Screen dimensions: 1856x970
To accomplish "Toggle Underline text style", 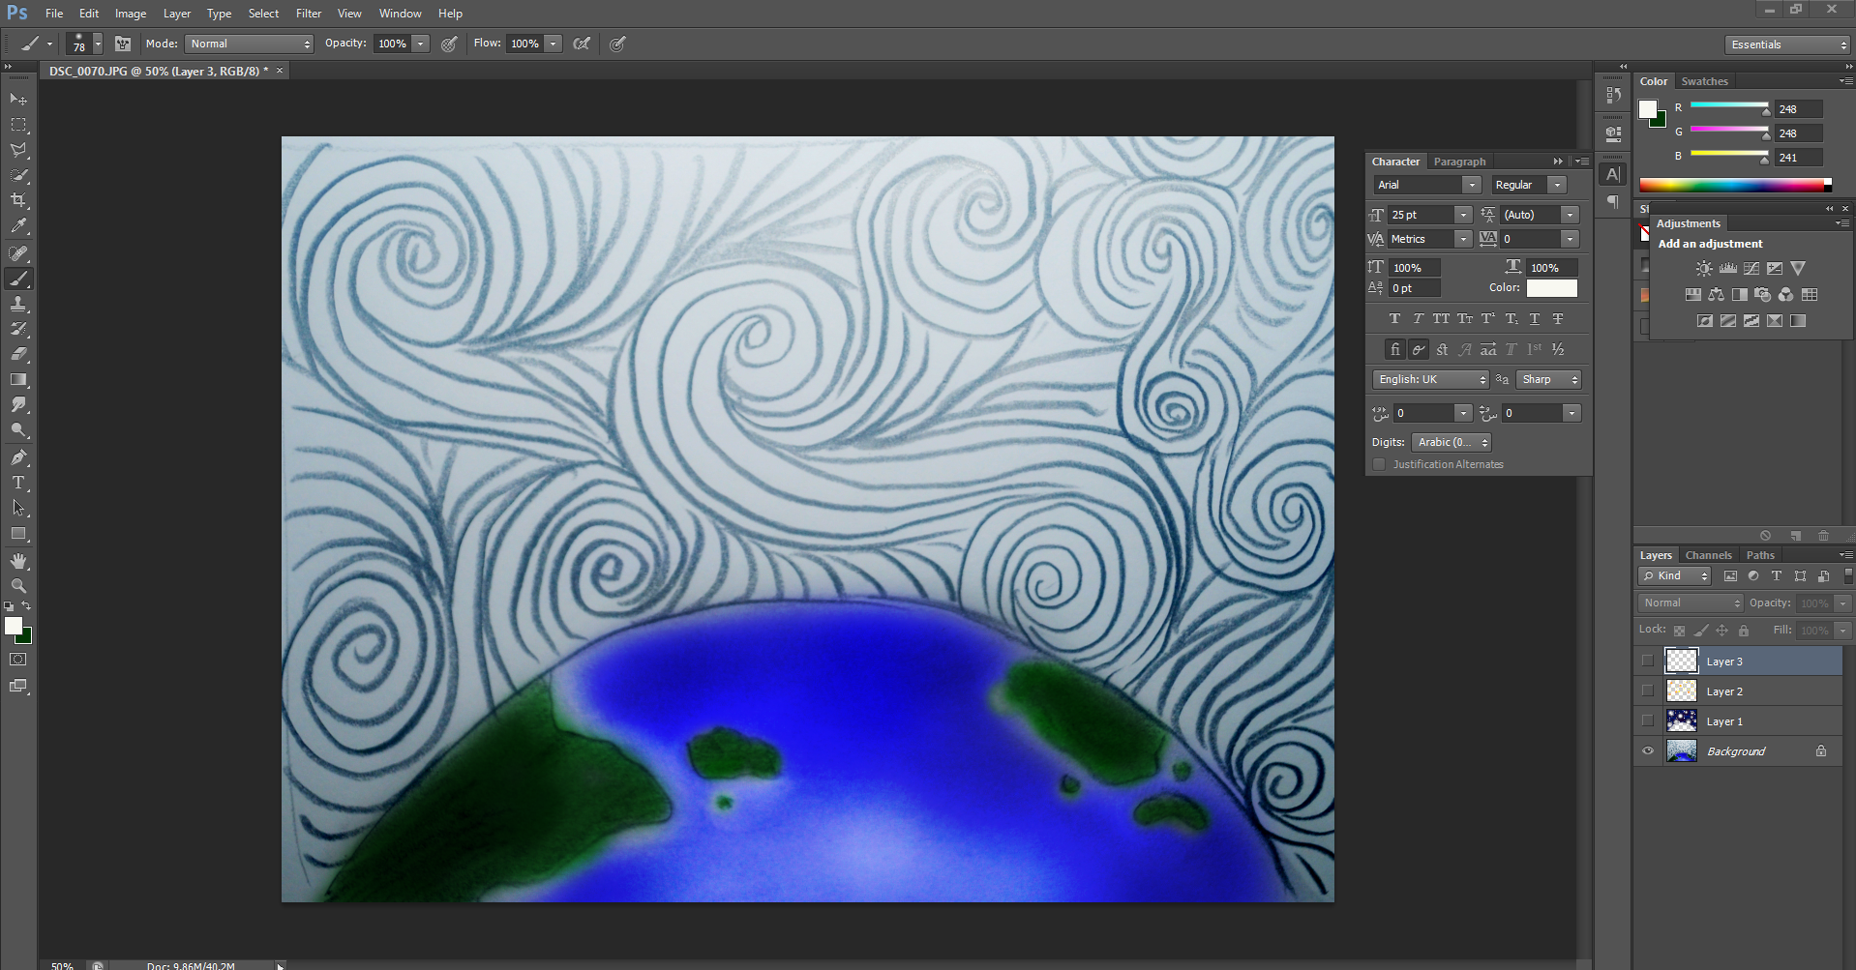I will click(x=1534, y=318).
